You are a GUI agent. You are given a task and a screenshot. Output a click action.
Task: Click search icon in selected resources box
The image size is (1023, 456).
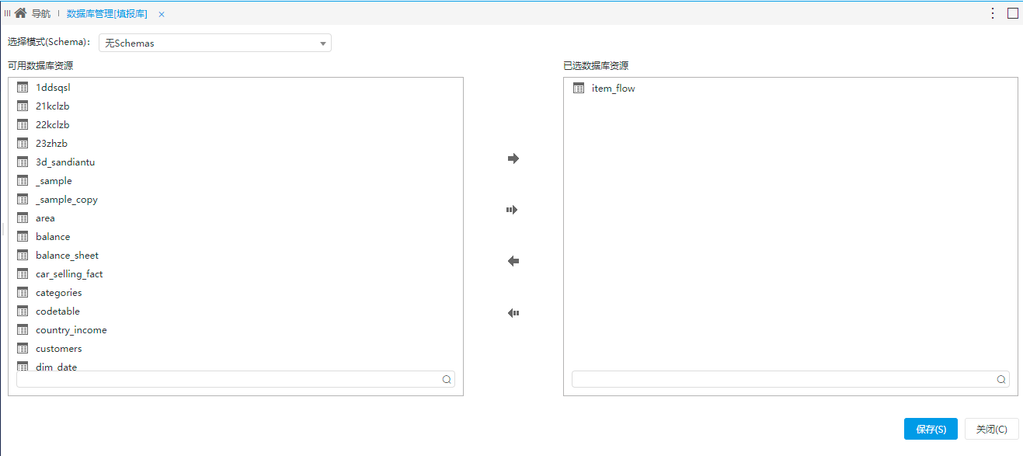point(1001,380)
